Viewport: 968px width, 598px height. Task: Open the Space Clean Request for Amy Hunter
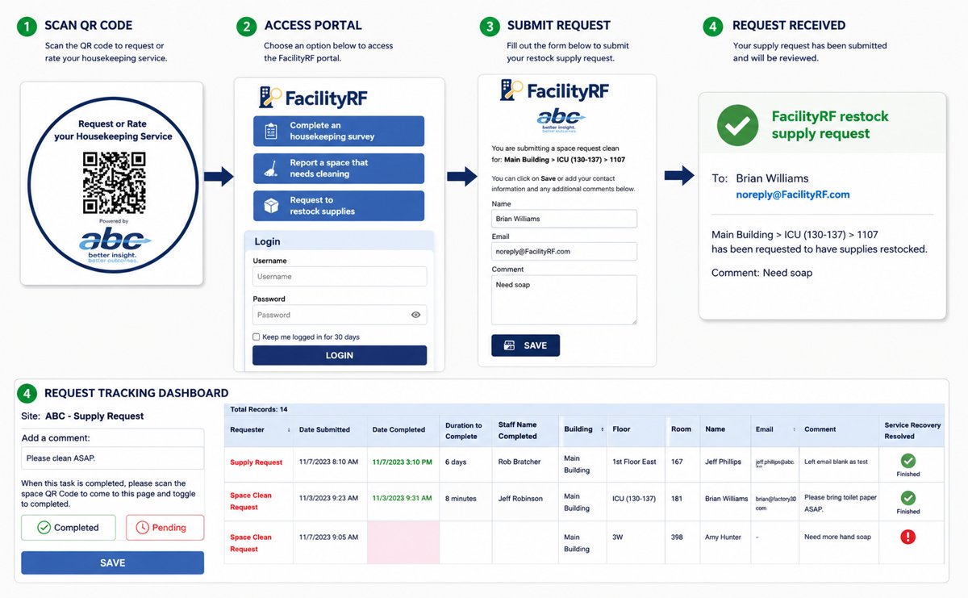pyautogui.click(x=251, y=543)
